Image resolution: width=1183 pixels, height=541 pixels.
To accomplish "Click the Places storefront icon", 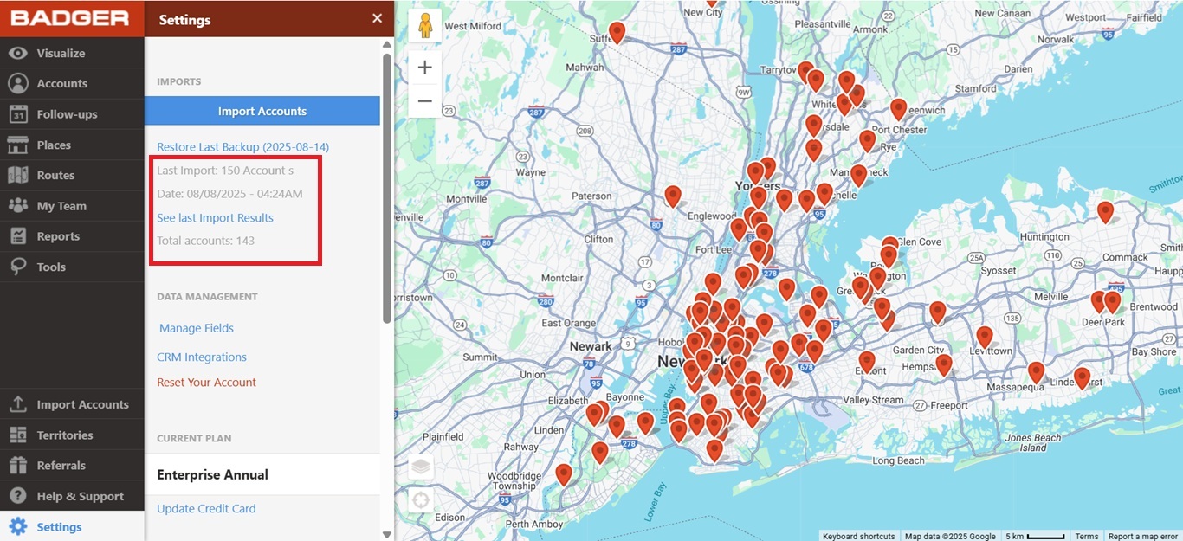I will [x=18, y=145].
